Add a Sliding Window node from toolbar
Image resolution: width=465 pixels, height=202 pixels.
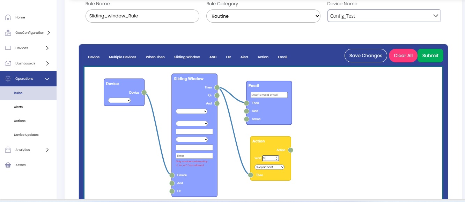coord(187,57)
